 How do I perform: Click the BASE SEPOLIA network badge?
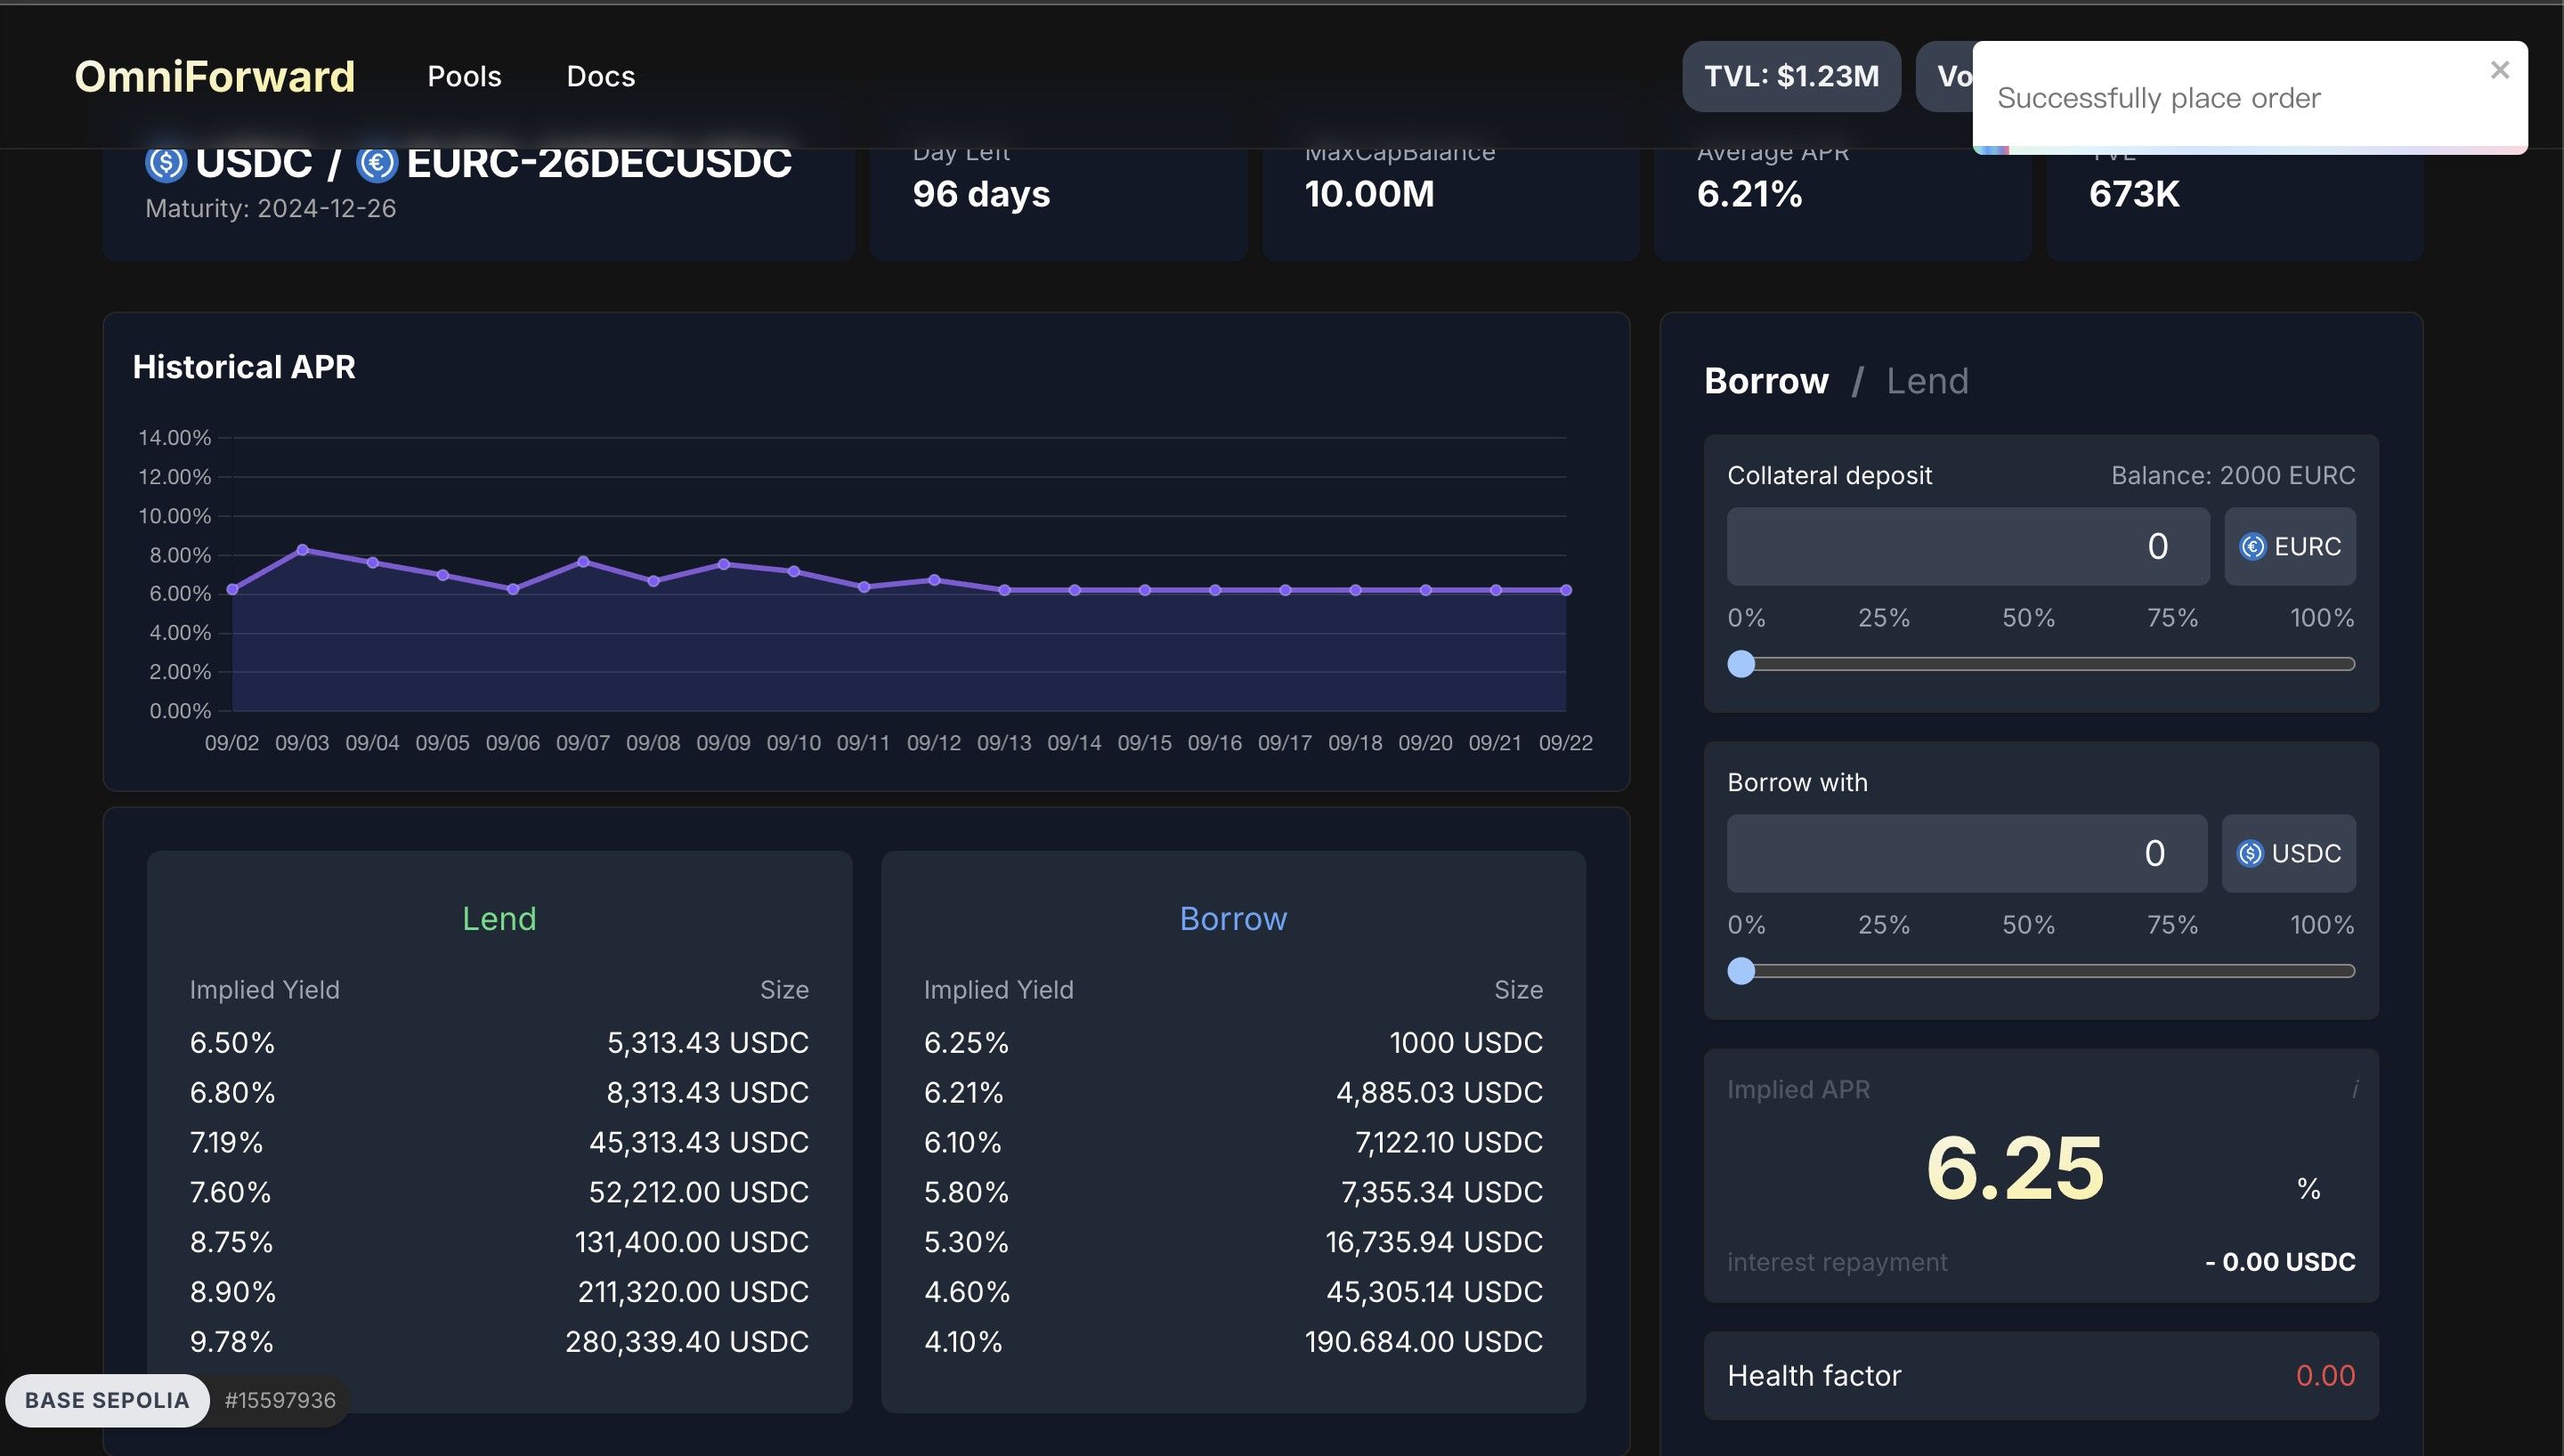tap(107, 1400)
